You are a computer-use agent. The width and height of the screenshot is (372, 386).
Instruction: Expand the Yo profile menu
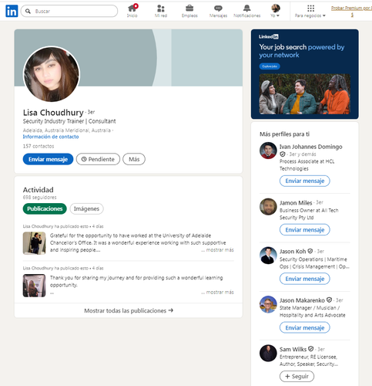coord(276,11)
